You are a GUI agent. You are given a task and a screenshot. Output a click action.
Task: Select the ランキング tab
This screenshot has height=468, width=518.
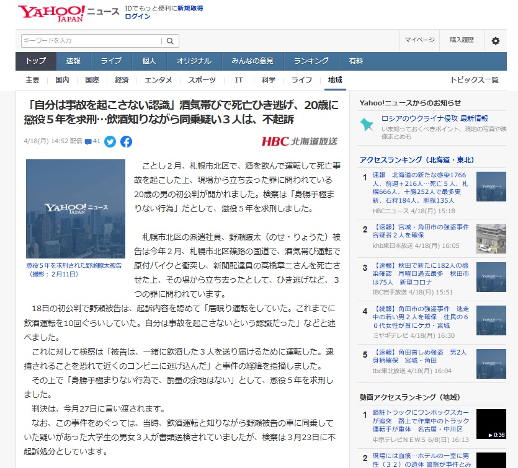click(311, 61)
